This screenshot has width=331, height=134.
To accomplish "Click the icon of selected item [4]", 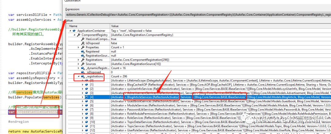I will 86,97.
